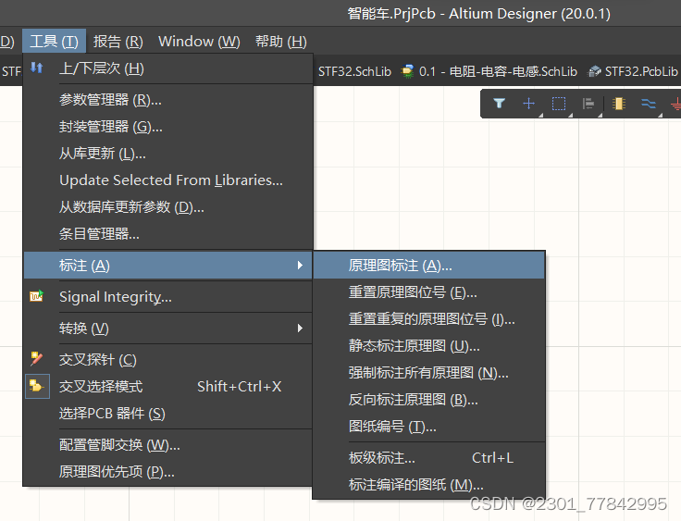Open 原理图优先项 (P)... menu entry
Viewport: 681px width, 521px height.
pyautogui.click(x=168, y=471)
